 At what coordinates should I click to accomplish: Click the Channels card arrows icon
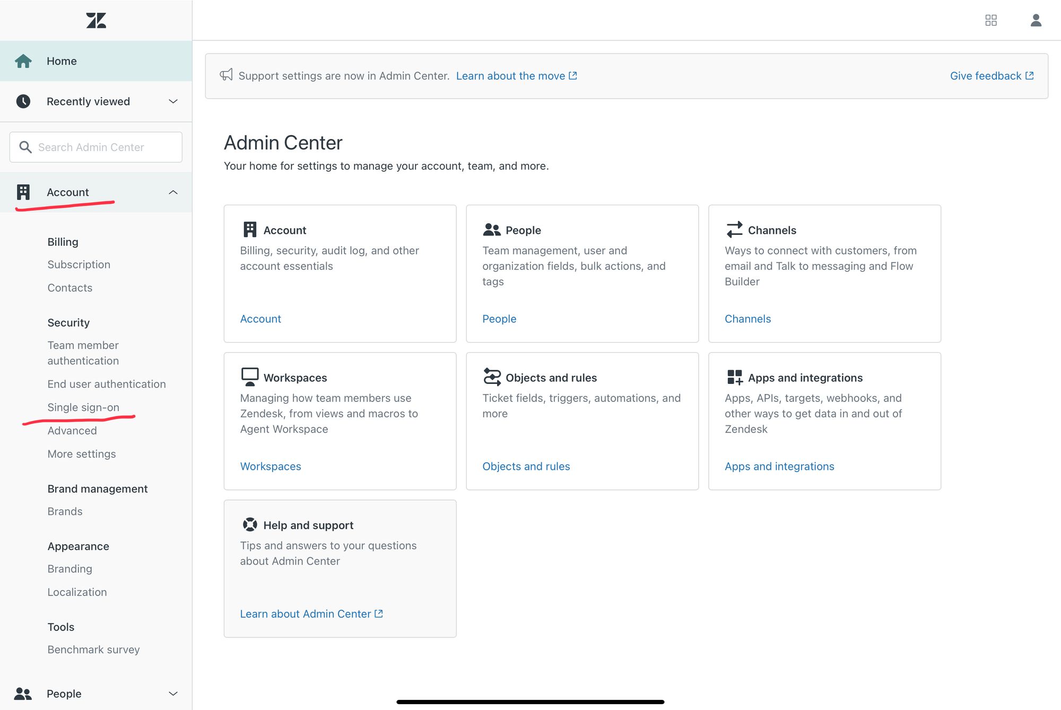(x=734, y=230)
